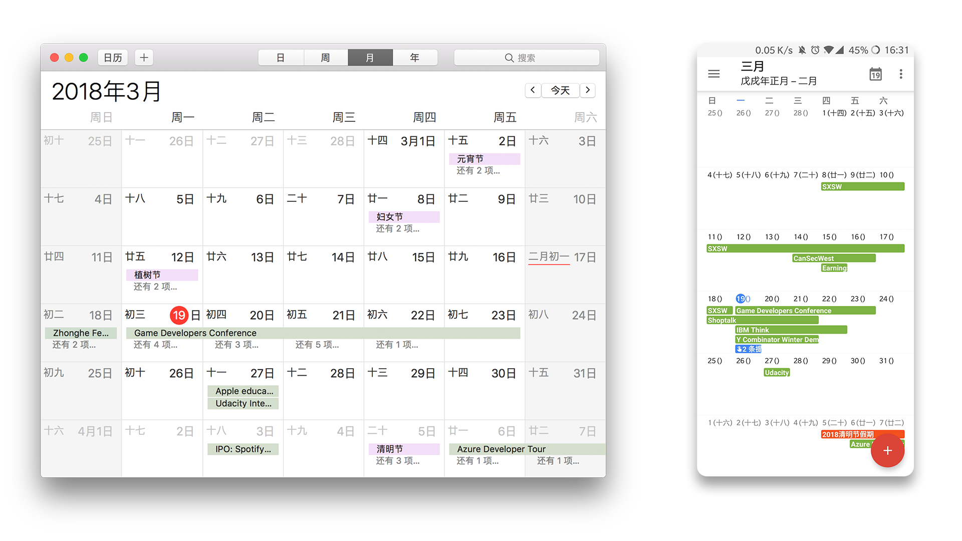Open the CanSecWest event on phone
The height and width of the screenshot is (541, 962).
pos(834,258)
